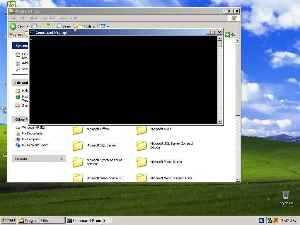Click the Start button on taskbar
This screenshot has width=300, height=225.
(8, 220)
